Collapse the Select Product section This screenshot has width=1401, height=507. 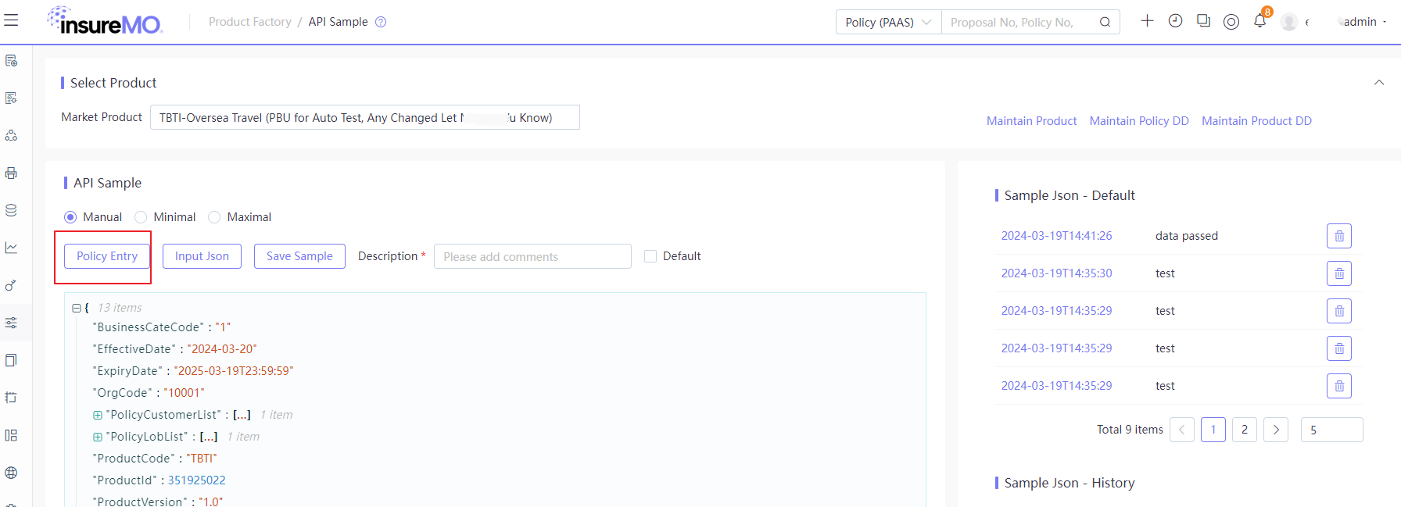[1379, 83]
